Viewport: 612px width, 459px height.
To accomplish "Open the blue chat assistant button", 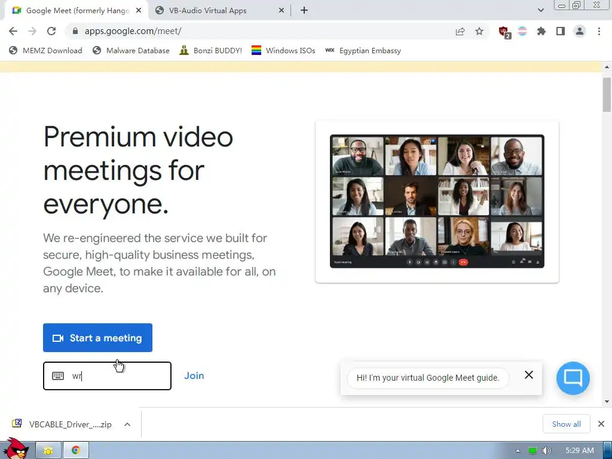I will coord(573,378).
